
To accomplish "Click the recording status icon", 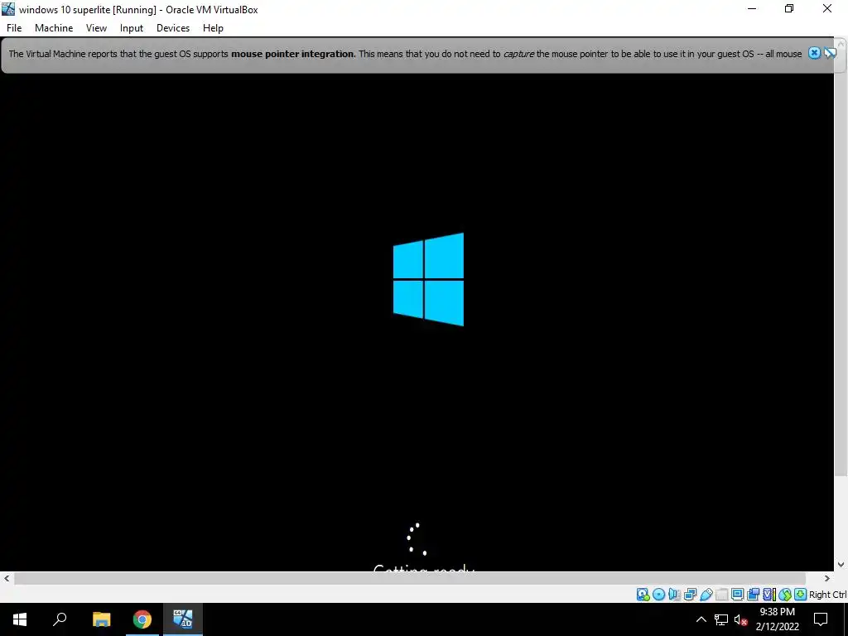I will [753, 595].
